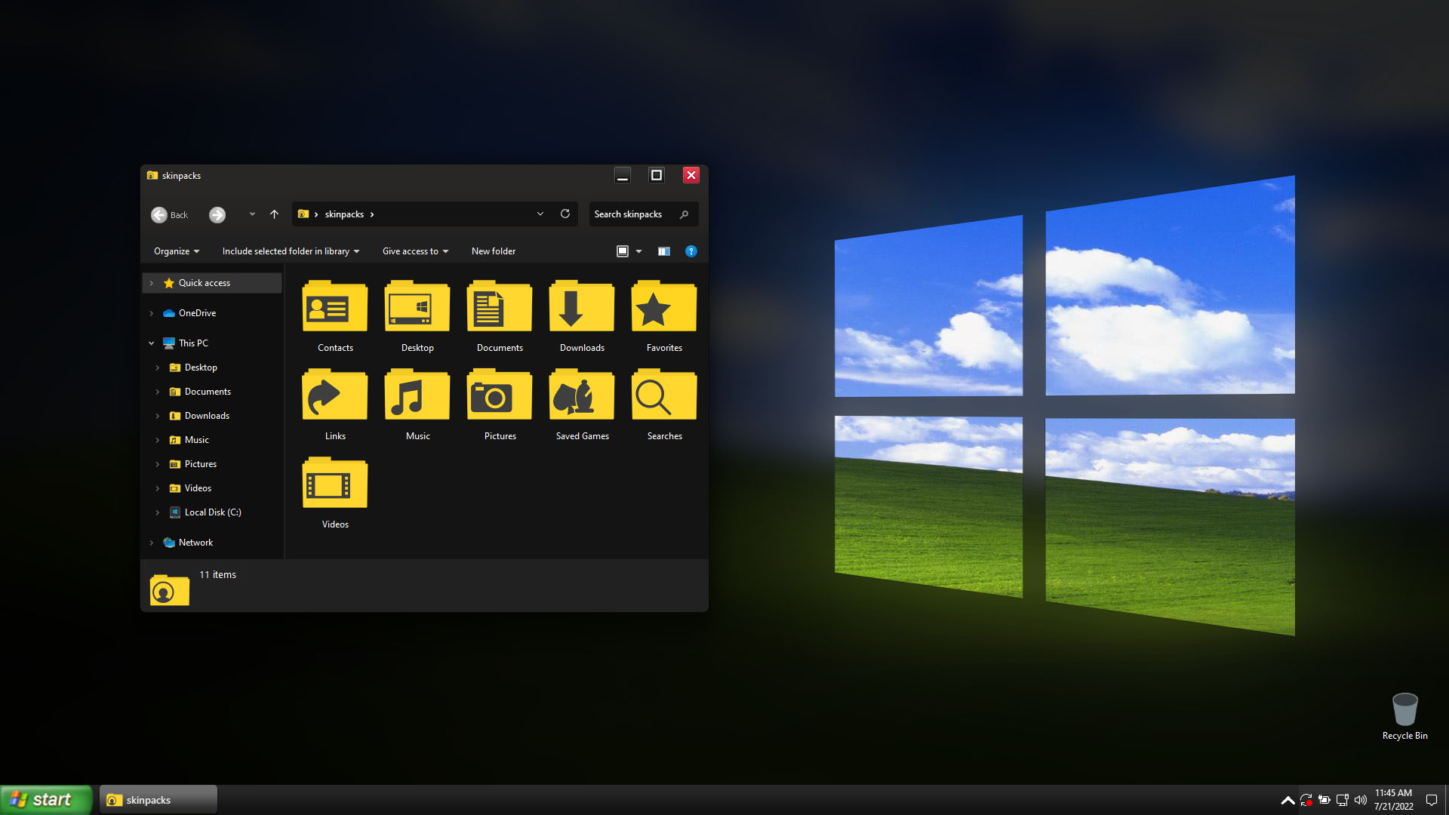Open the Recycle Bin on desktop
Image resolution: width=1449 pixels, height=815 pixels.
click(1404, 711)
